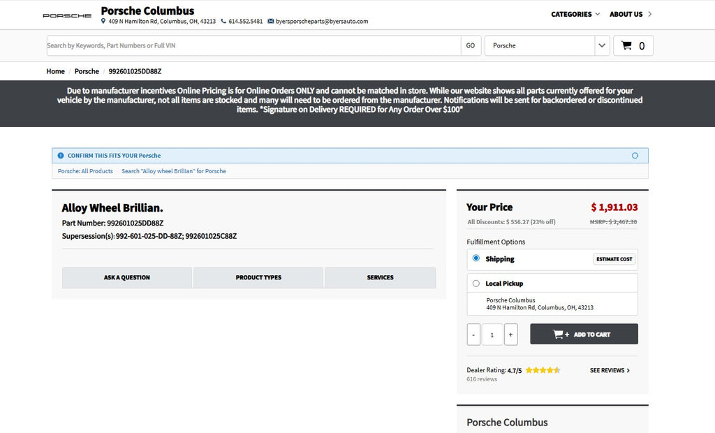This screenshot has width=715, height=433.
Task: Add the alloy wheel to cart
Action: click(584, 334)
